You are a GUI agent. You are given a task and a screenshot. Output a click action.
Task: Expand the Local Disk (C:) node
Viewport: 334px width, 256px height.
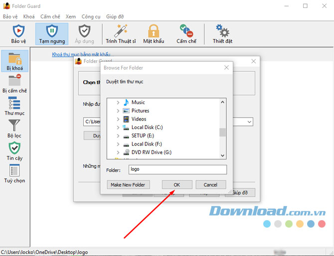click(x=118, y=128)
